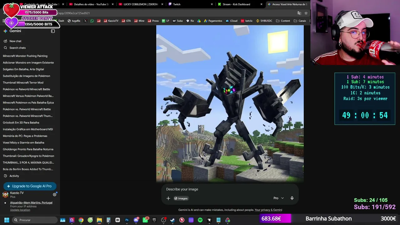
Task: Click the translate page icon in address bar
Action: click(299, 13)
